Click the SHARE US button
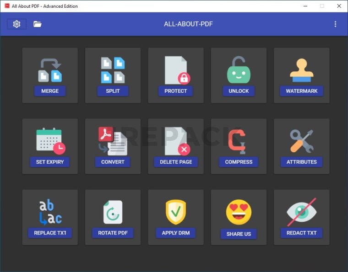 pos(239,234)
